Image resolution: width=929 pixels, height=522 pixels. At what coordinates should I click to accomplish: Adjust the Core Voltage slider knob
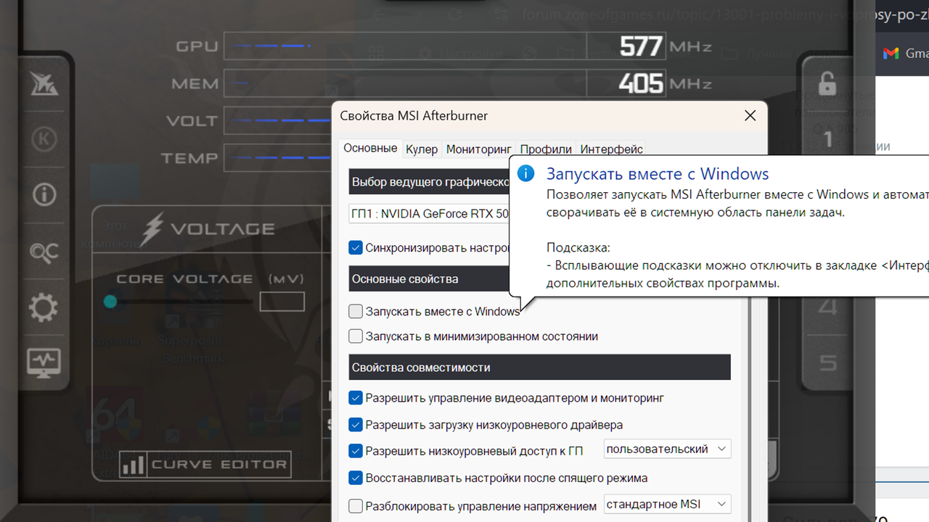[110, 301]
